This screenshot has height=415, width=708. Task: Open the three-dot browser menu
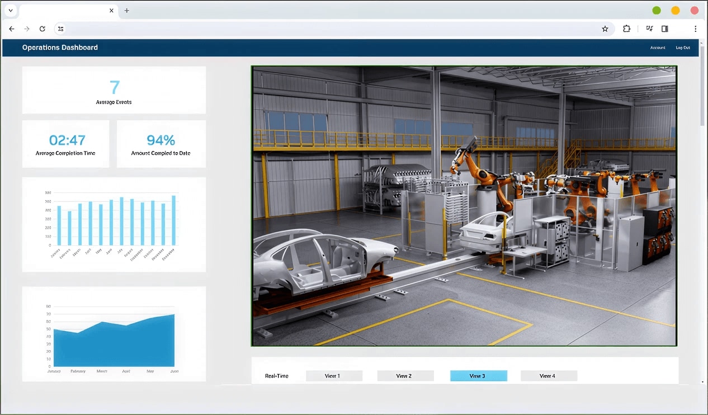pyautogui.click(x=695, y=29)
